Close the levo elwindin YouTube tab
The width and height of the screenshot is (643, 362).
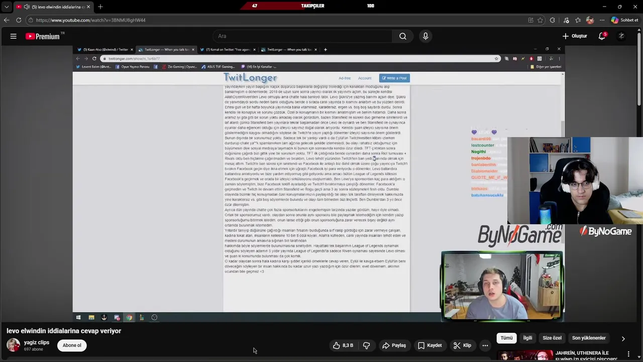(88, 7)
